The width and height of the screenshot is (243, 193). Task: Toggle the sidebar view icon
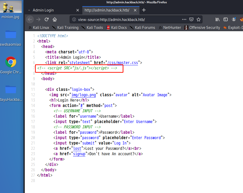tap(225, 19)
